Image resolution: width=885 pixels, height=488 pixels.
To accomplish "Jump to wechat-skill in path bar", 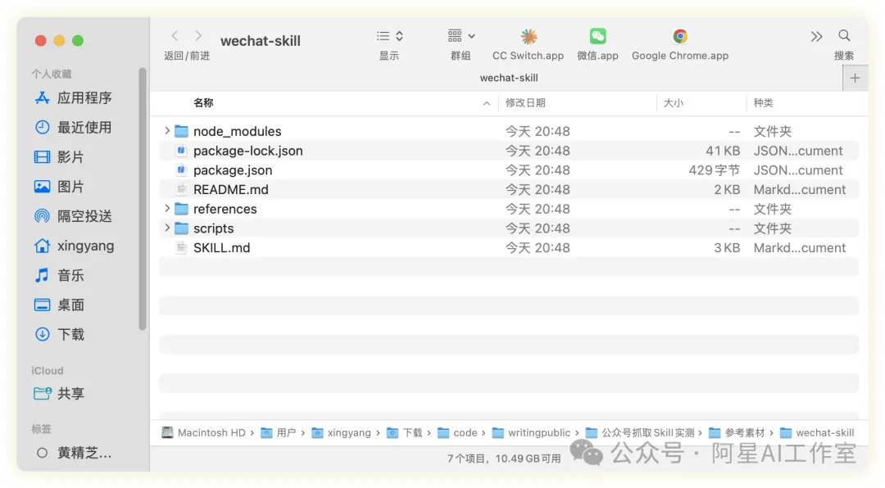I will click(x=817, y=432).
